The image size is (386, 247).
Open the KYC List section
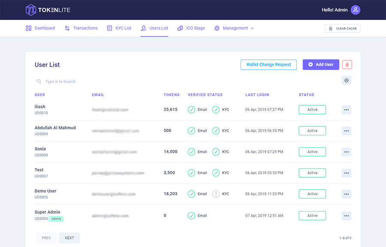coord(119,28)
